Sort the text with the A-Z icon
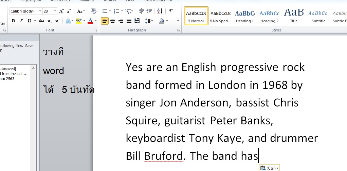347x171 pixels. coord(160,11)
